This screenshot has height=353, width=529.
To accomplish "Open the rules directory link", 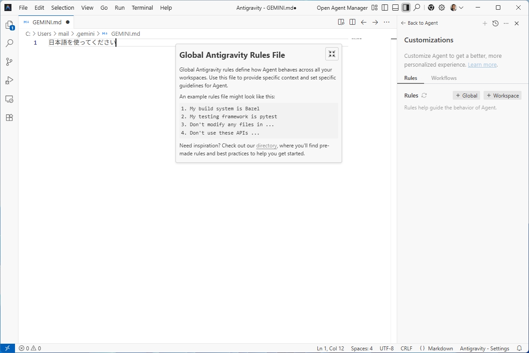I will point(266,146).
